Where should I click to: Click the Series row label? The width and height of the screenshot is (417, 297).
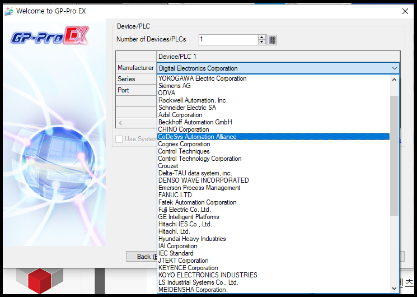pos(136,79)
